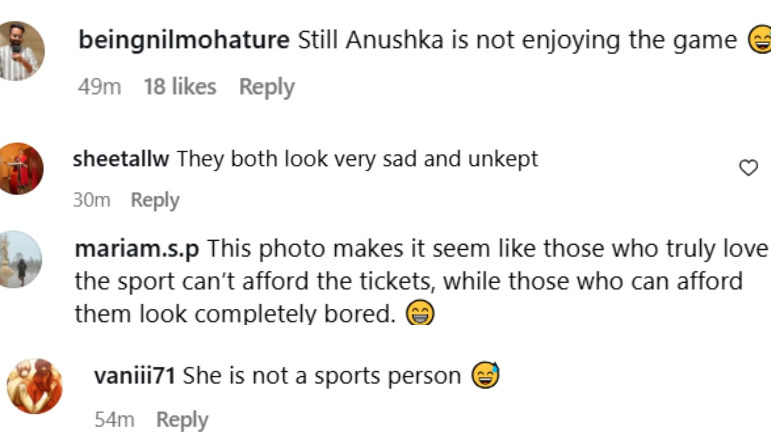Click grinning emoji in mariam.s.p's comment
The height and width of the screenshot is (433, 771).
[420, 313]
